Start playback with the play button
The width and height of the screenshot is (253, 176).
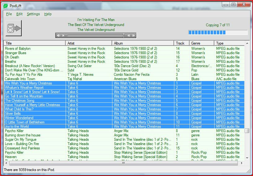coord(63,36)
